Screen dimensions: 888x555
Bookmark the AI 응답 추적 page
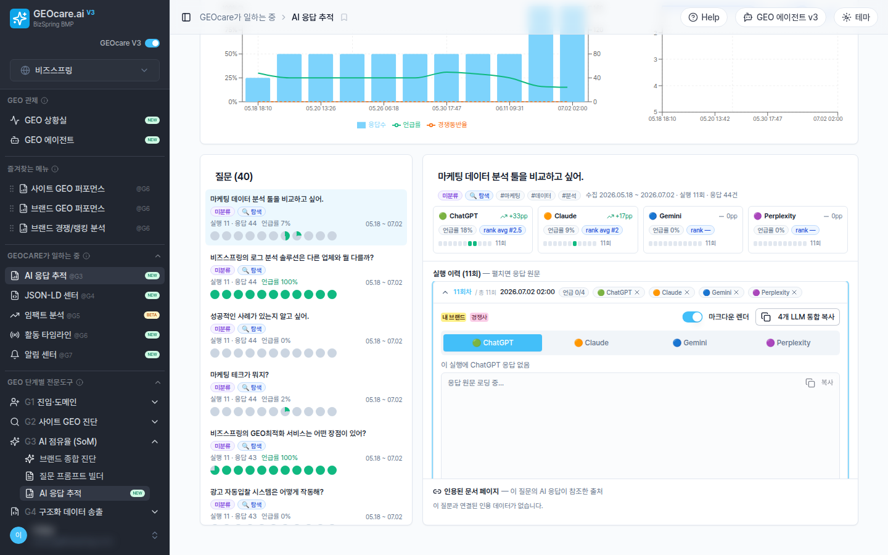(344, 17)
